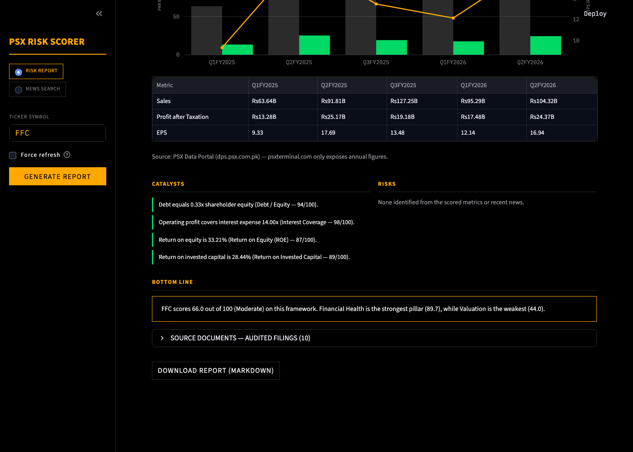This screenshot has width=633, height=452.
Task: Click the PSX Data Portal source note
Action: pyautogui.click(x=270, y=157)
